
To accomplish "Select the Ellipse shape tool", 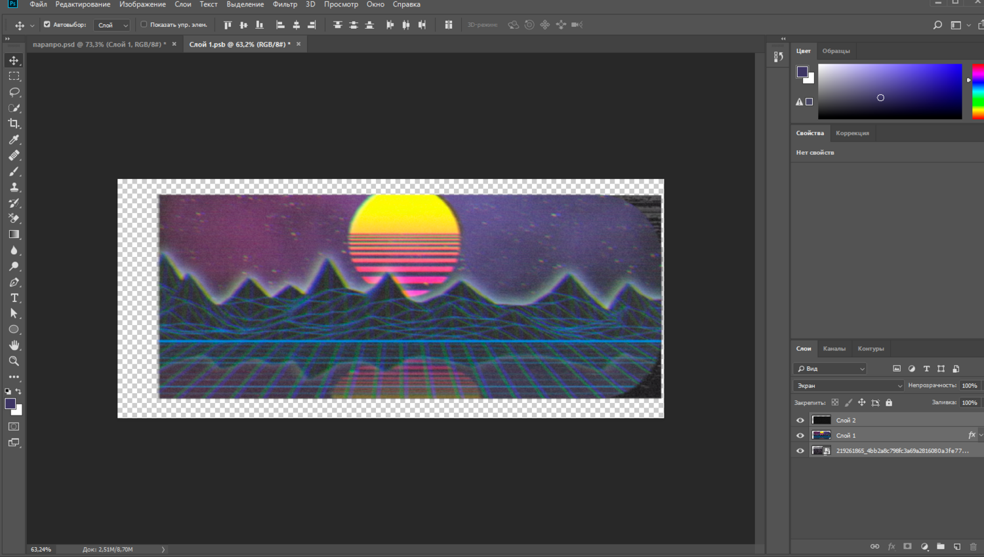I will 14,329.
